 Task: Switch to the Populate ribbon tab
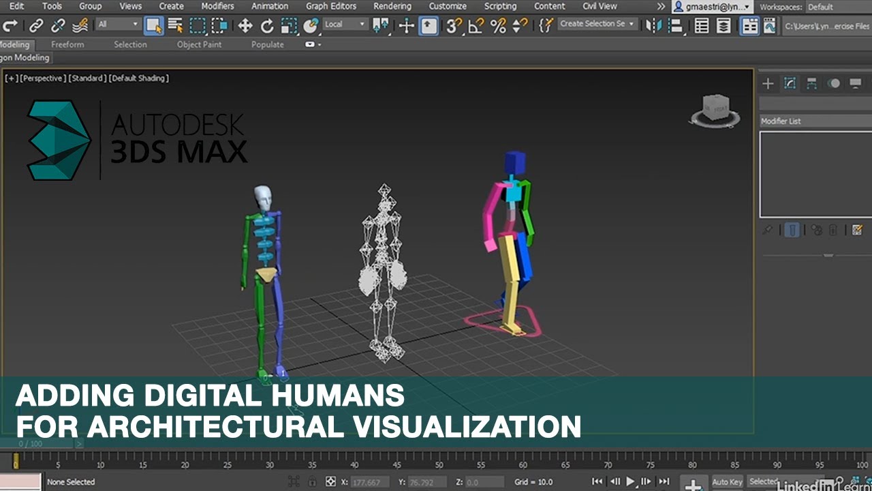click(x=267, y=44)
